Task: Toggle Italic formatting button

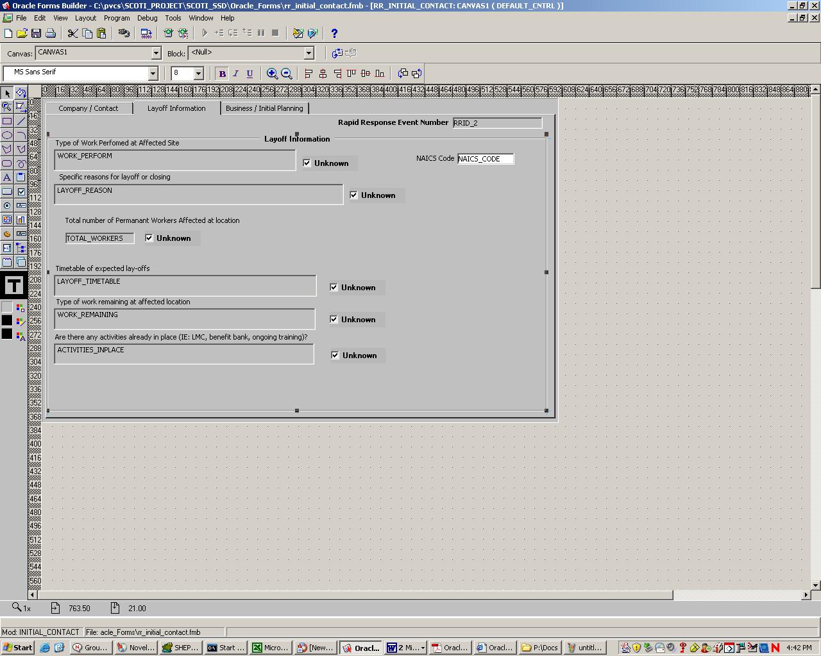Action: pos(235,74)
